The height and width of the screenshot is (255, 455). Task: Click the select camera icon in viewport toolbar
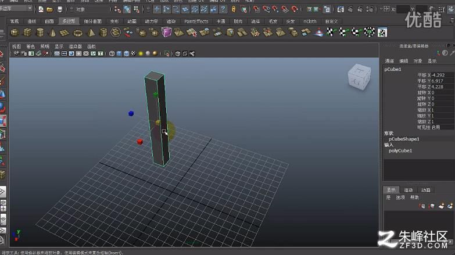16,53
